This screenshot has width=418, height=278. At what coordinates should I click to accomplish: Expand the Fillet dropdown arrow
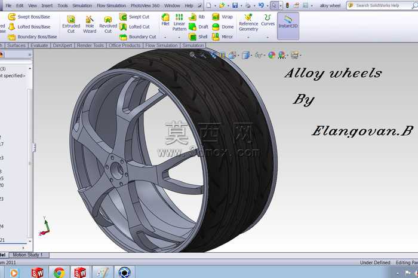[x=165, y=37]
